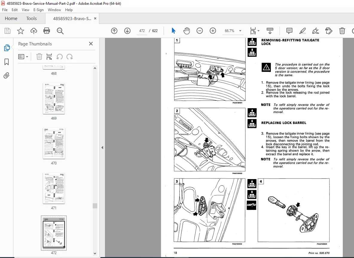Screen dimensions: 354x258
Task: Click thumbnail panel page break icon
Action: coord(49,57)
